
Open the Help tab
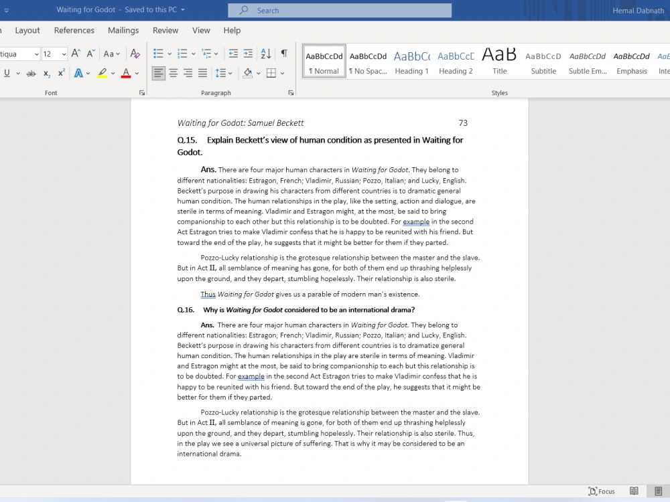click(x=232, y=30)
